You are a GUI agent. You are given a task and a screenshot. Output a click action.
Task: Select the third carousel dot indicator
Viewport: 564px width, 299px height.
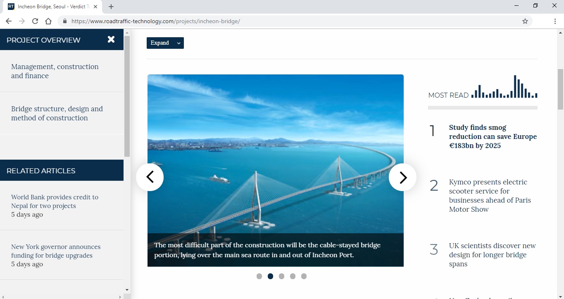point(281,276)
